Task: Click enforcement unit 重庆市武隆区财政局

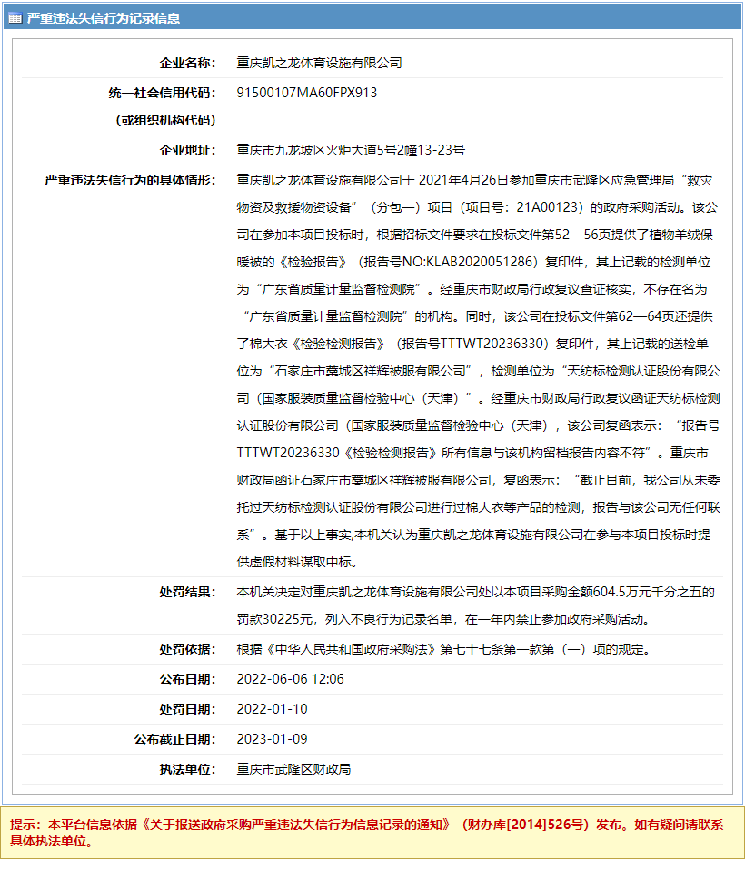Action: coord(294,770)
